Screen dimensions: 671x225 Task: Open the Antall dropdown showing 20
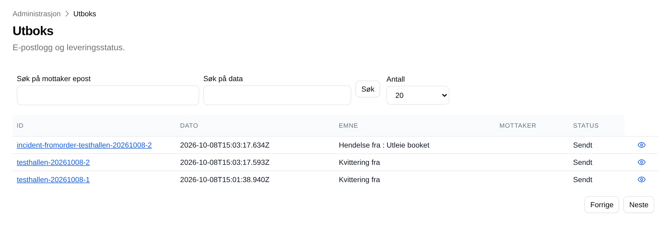click(x=418, y=95)
